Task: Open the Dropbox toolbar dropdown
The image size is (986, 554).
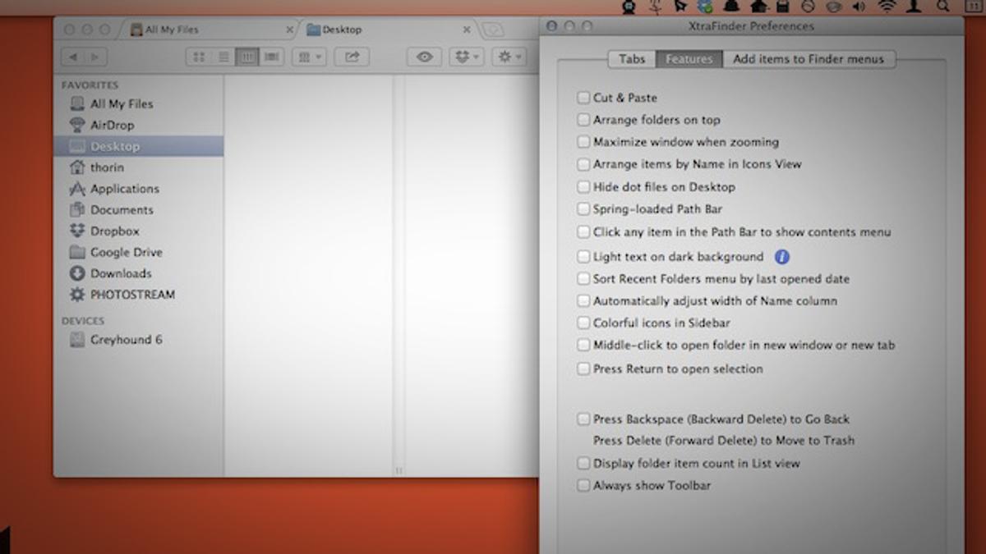Action: [466, 57]
